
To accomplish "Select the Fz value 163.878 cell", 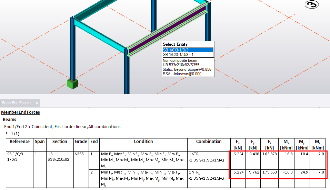I will [x=269, y=154].
